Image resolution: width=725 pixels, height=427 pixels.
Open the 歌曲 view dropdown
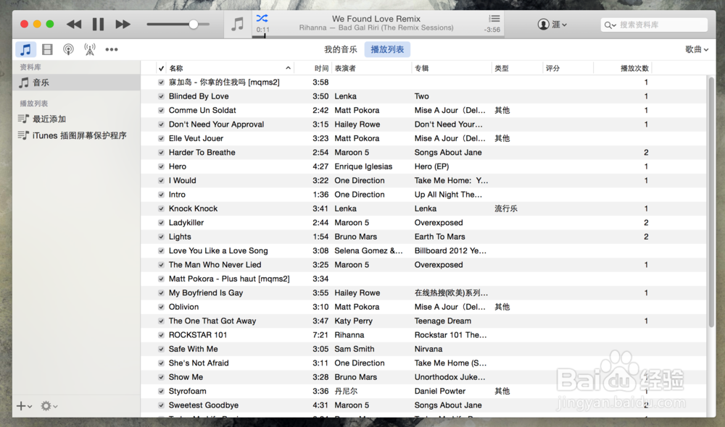[x=696, y=49]
